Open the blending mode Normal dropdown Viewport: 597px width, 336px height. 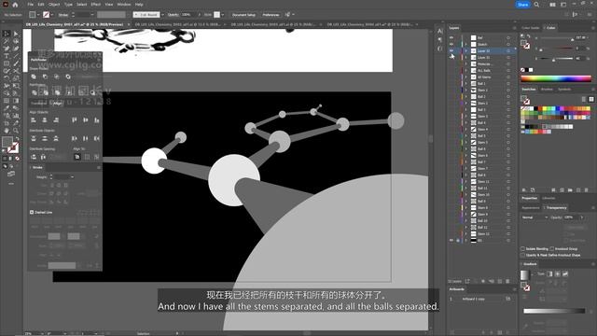pyautogui.click(x=535, y=217)
